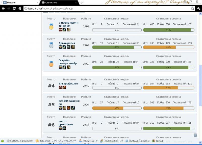Click the rating value 2898

tap(86, 26)
